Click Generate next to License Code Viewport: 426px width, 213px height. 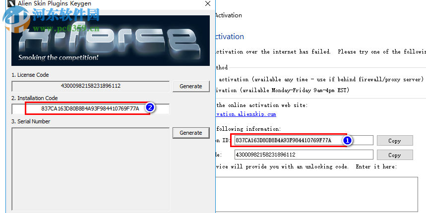(x=191, y=86)
